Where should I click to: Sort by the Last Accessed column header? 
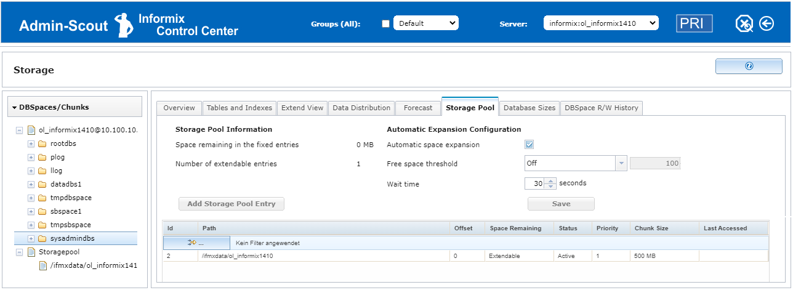click(x=733, y=228)
